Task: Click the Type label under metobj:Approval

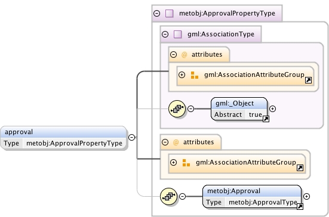Action: coord(214,202)
